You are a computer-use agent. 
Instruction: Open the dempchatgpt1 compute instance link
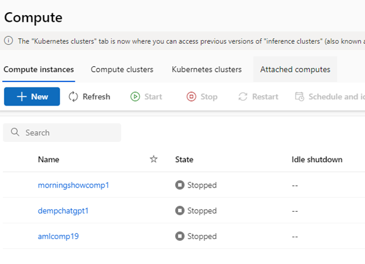coord(67,211)
